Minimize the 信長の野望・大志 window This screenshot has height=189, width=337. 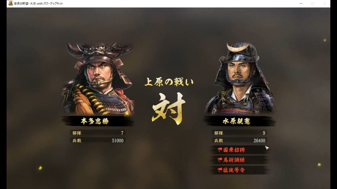[x=301, y=3]
